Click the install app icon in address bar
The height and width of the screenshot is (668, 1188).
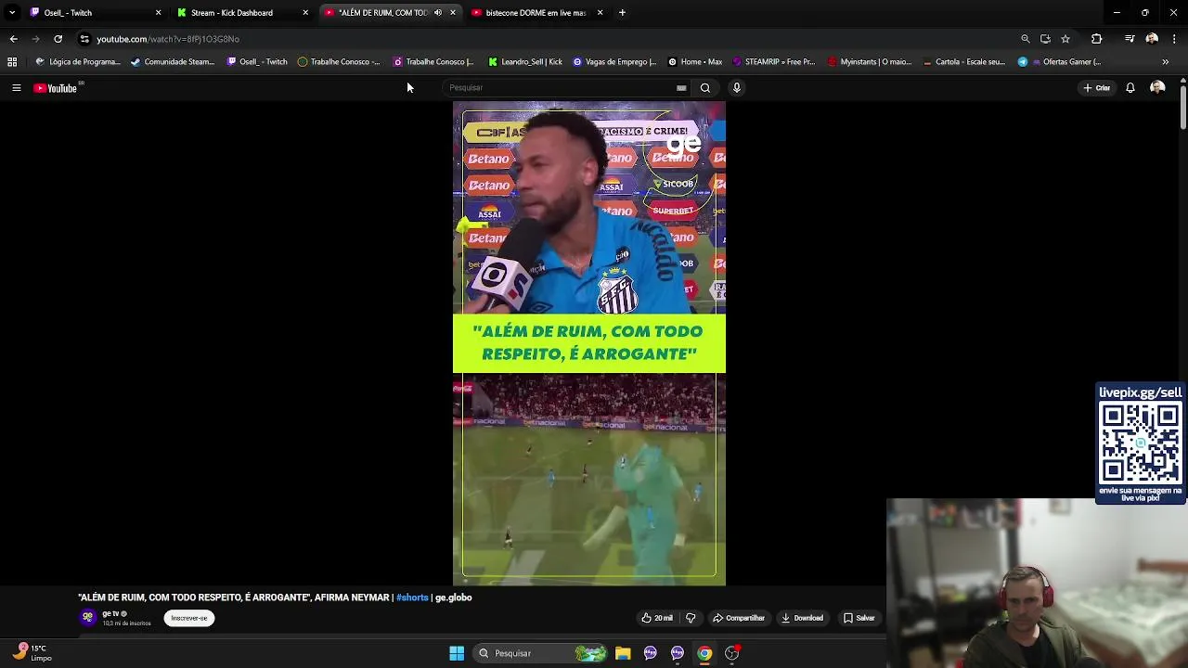(x=1045, y=39)
